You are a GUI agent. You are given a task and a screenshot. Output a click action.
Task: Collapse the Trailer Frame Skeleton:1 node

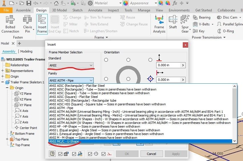[x=3, y=82]
